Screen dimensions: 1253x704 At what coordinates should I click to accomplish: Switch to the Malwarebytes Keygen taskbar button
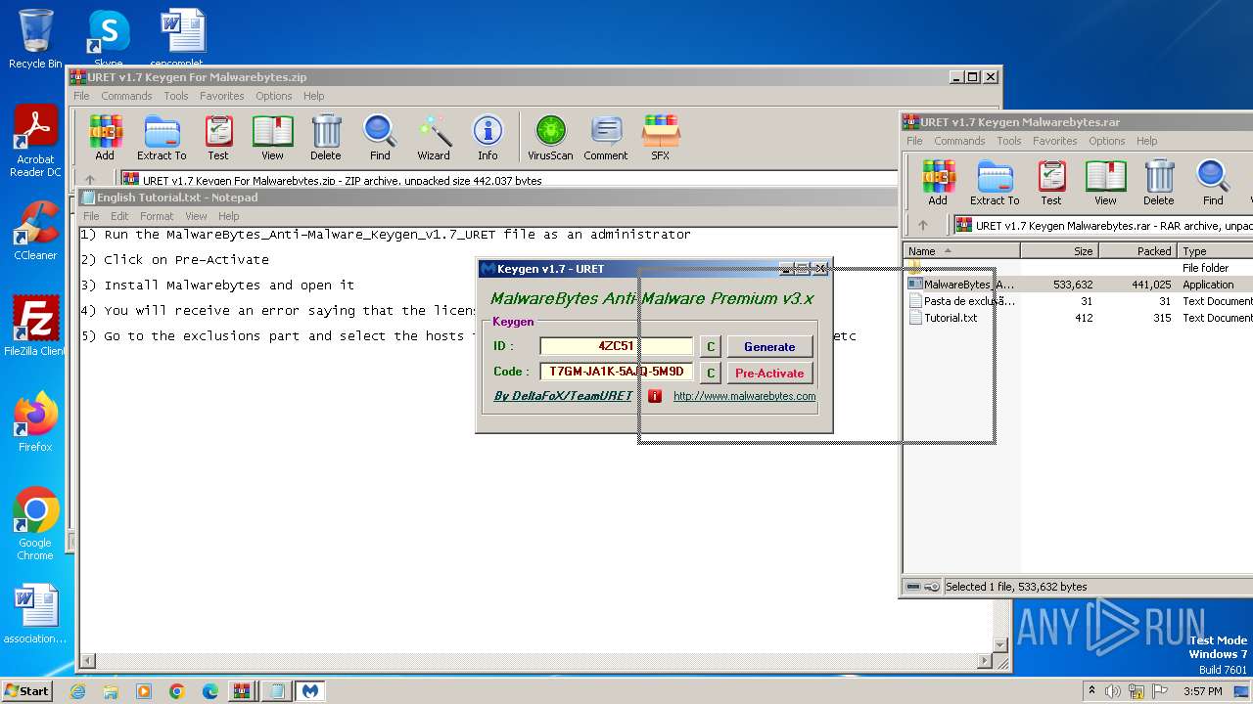click(310, 691)
